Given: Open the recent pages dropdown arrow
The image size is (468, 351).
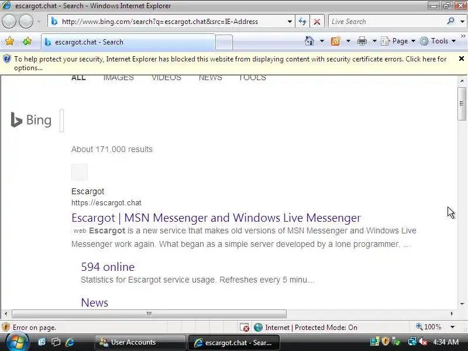Looking at the screenshot, I should pyautogui.click(x=39, y=22).
